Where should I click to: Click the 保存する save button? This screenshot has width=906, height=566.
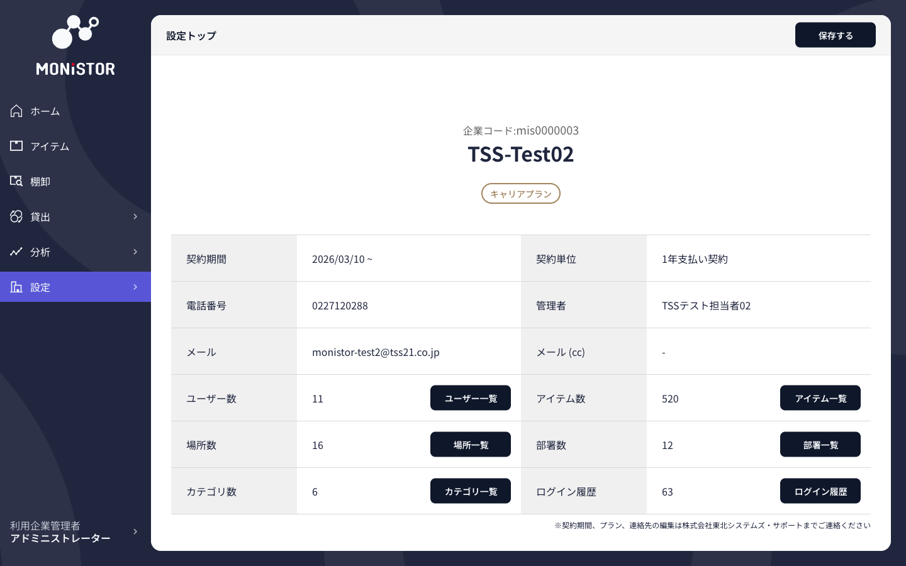836,35
